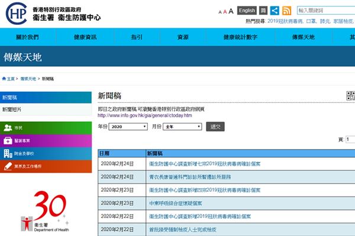Open the 醫護專業 section with medical kit icon

pyautogui.click(x=46, y=141)
